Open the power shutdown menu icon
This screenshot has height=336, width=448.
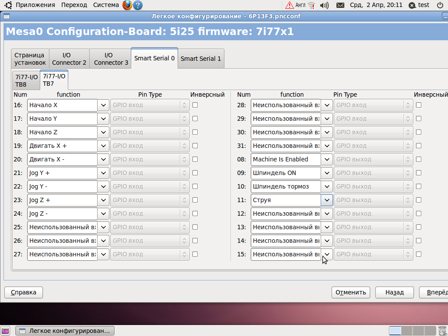(440, 5)
